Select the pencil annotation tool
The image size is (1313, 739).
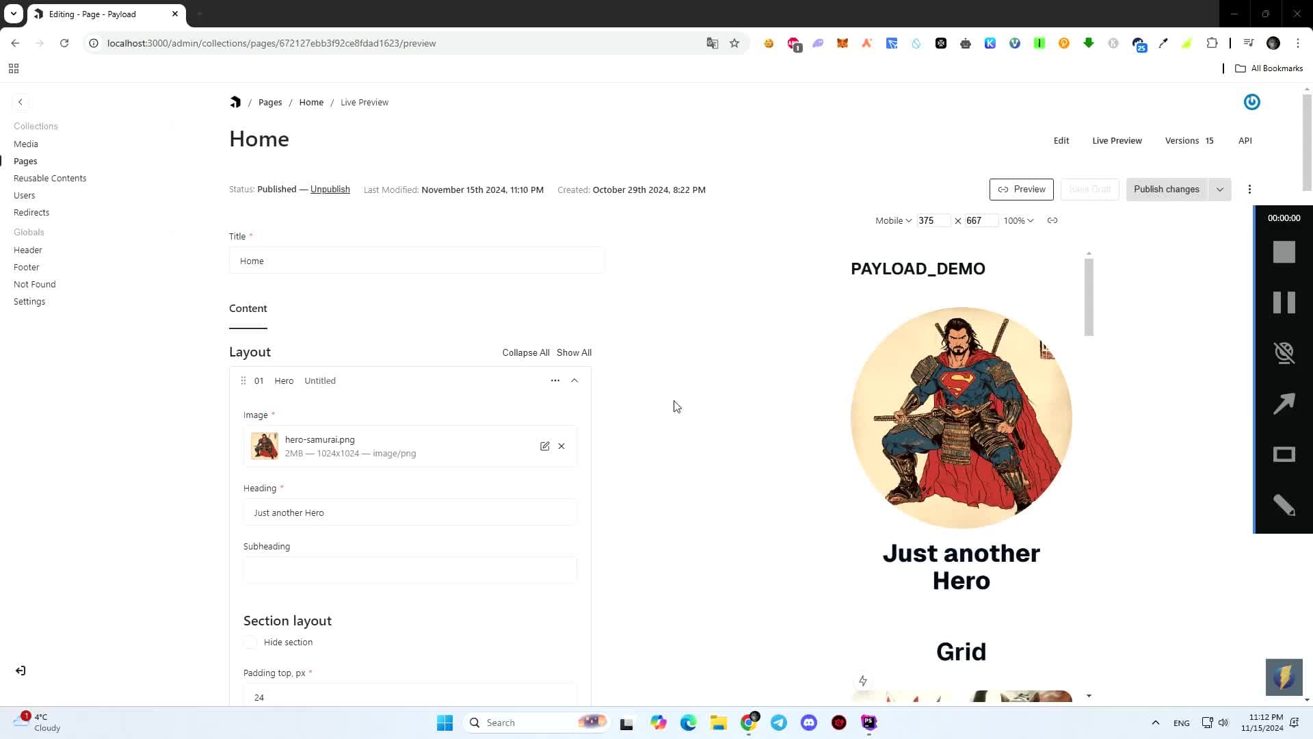(1284, 505)
